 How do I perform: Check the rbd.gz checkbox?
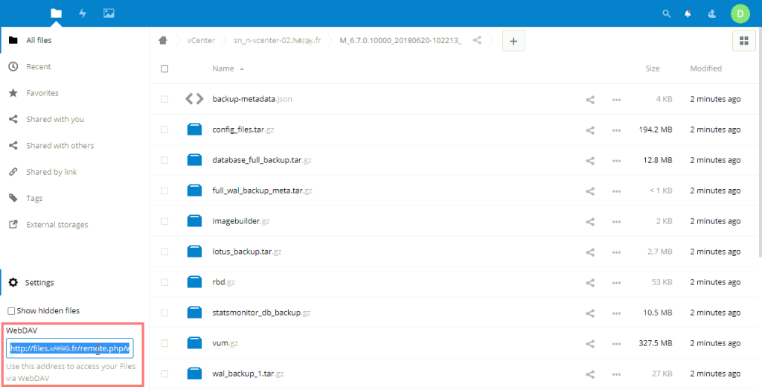click(164, 282)
